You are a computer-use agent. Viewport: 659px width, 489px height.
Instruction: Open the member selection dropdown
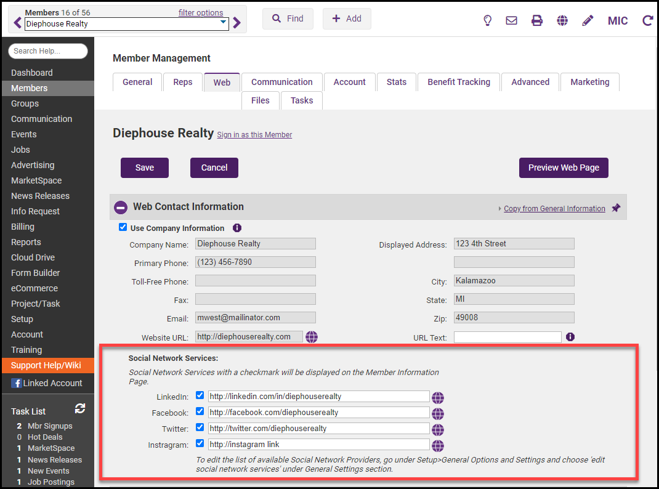point(223,23)
